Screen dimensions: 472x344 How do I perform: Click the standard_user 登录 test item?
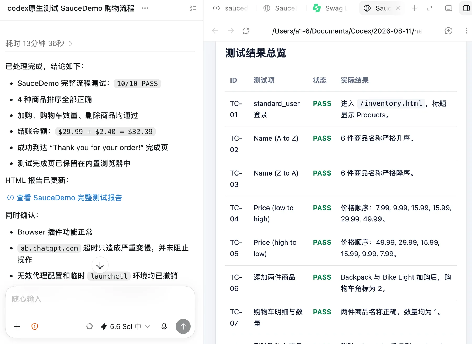pyautogui.click(x=277, y=109)
